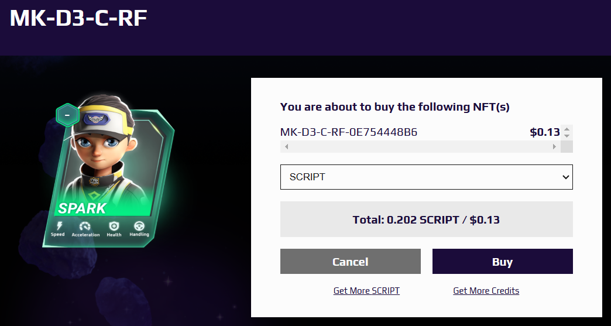This screenshot has height=326, width=611.
Task: Open the Get More SCRIPT link
Action: (366, 290)
